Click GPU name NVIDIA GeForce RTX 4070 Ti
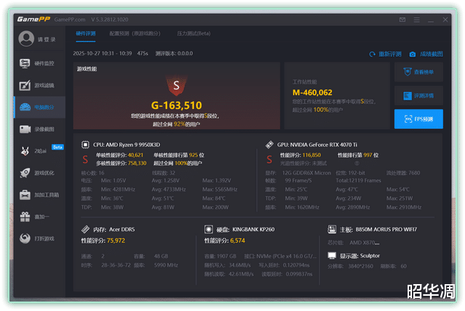 click(323, 145)
